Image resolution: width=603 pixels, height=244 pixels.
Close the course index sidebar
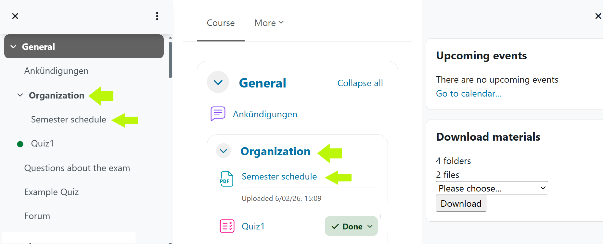click(15, 16)
